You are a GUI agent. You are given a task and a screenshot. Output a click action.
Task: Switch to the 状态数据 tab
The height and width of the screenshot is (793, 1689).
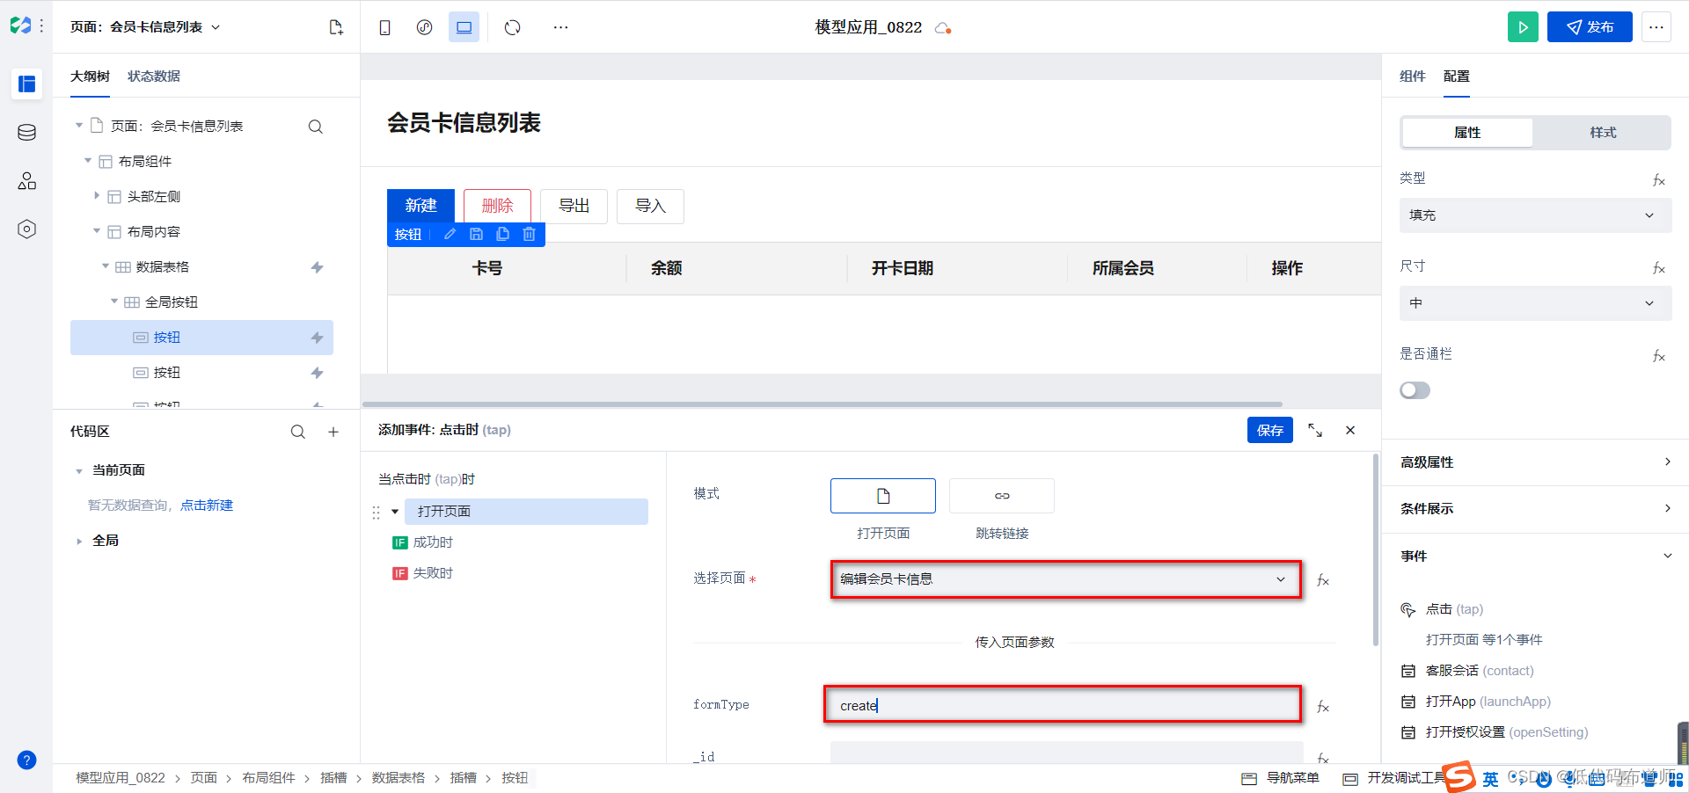(154, 76)
